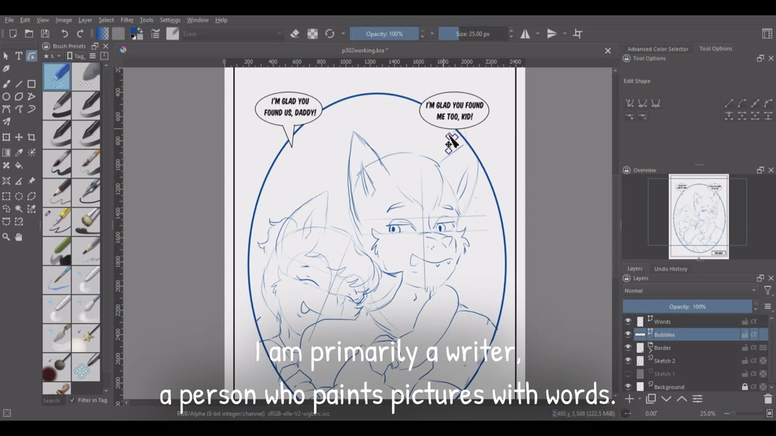Screen dimensions: 776x436
Task: Switch to the Advanced Color Selector tab
Action: pos(657,49)
